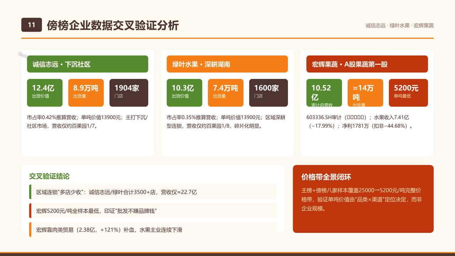455x256 pixels.
Task: Click header text 诚信志远 · 绿叶水果 · 宏辉果蔬
Action: [400, 26]
